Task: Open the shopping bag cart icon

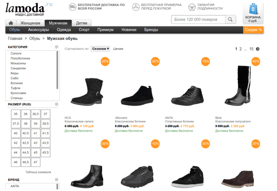Action: [x=253, y=10]
